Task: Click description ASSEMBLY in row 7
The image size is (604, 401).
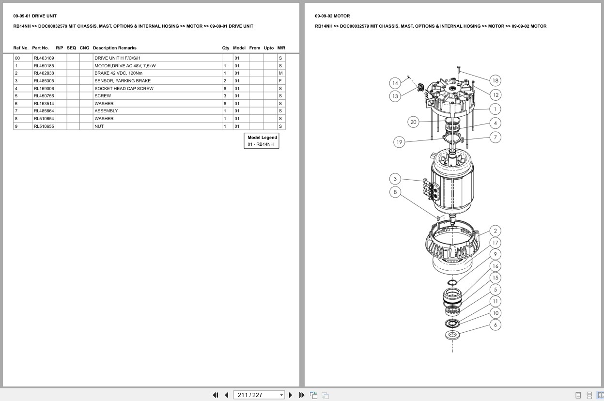Action: [106, 111]
